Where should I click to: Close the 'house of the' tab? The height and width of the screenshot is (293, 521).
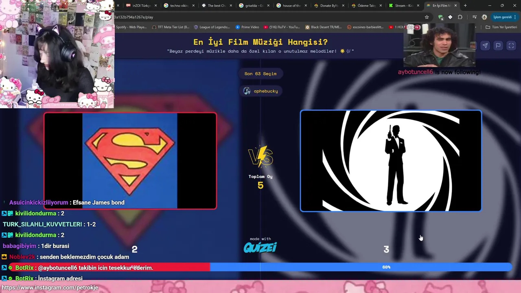tap(306, 6)
